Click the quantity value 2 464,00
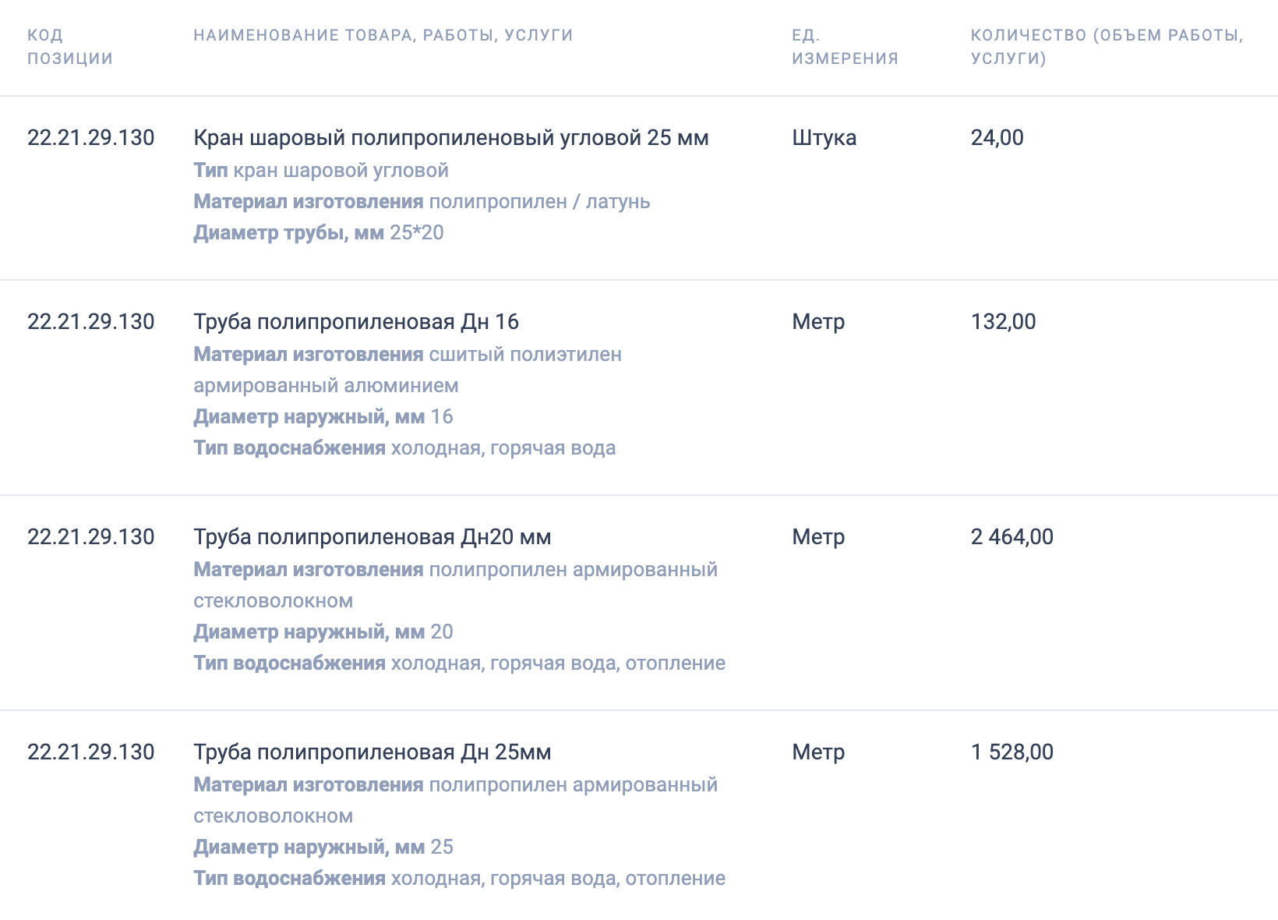The image size is (1278, 920). click(x=1011, y=537)
